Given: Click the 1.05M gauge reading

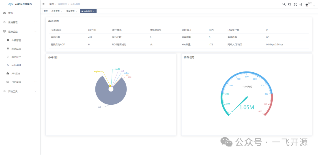Looking at the screenshot, I should 247,107.
